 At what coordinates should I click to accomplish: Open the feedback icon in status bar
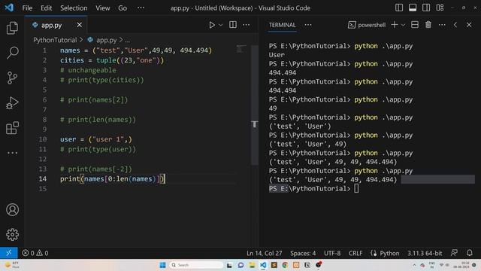tap(454, 253)
